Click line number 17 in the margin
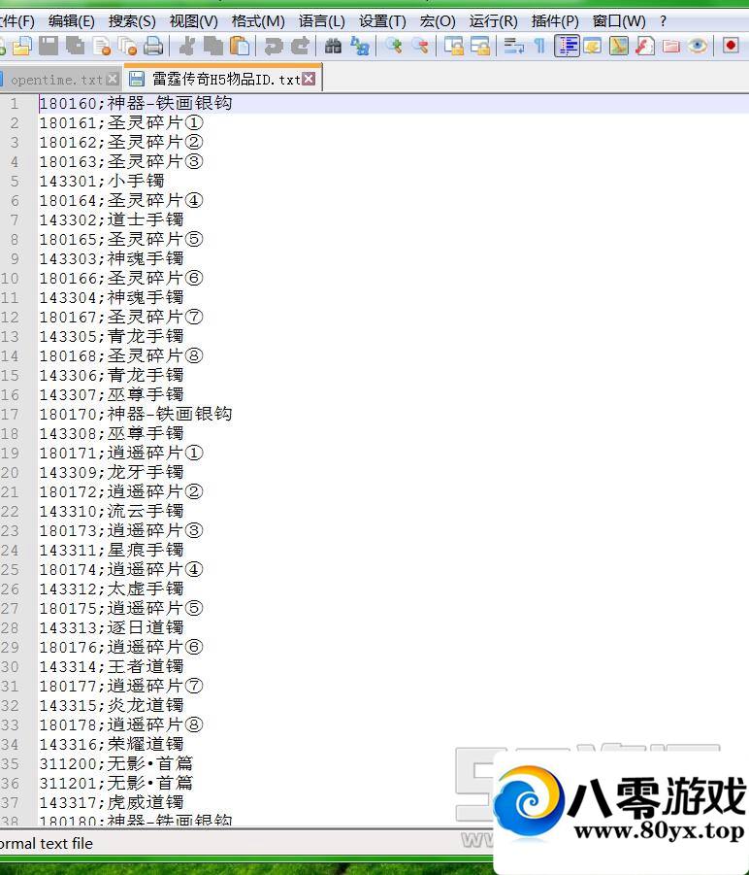This screenshot has height=875, width=749. tap(12, 414)
